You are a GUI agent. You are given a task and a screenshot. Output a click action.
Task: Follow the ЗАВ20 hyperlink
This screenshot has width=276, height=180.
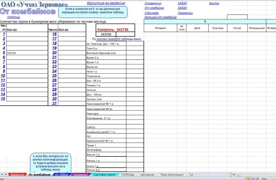[182, 3]
